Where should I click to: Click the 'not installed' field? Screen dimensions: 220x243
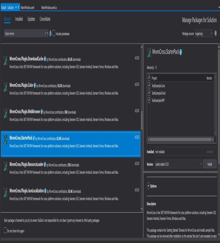point(178,152)
